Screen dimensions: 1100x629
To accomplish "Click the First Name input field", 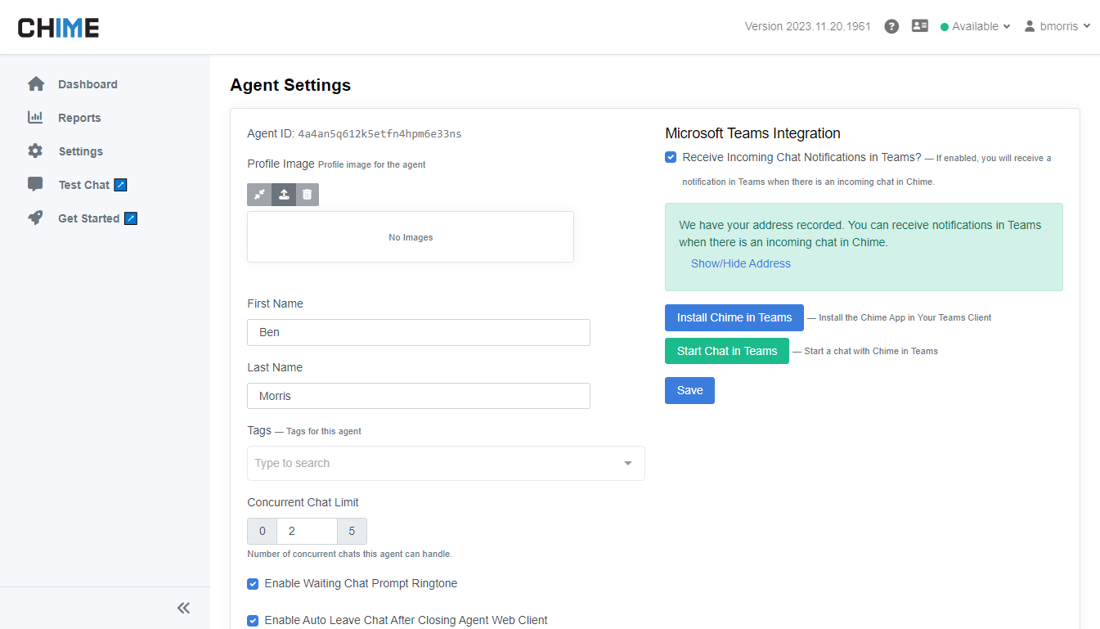I will 419,332.
